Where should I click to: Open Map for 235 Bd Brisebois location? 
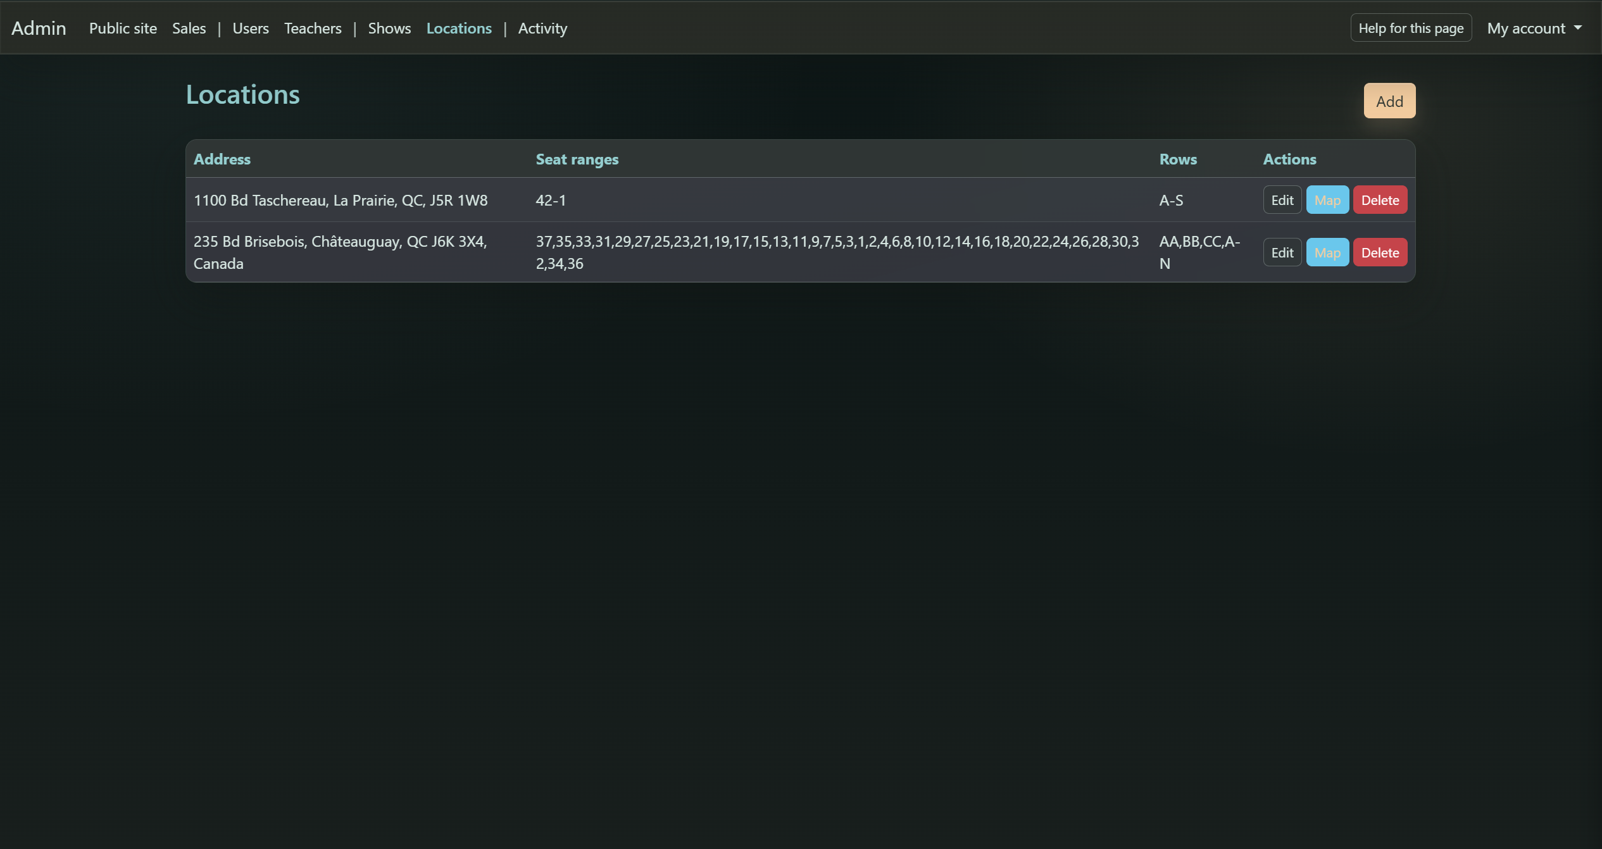tap(1327, 252)
